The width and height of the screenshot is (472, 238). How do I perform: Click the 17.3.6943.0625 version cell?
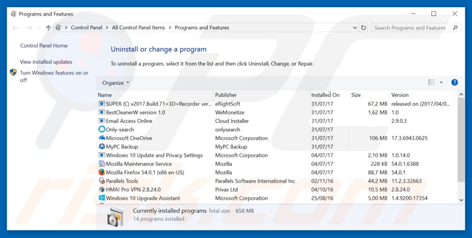(x=409, y=138)
